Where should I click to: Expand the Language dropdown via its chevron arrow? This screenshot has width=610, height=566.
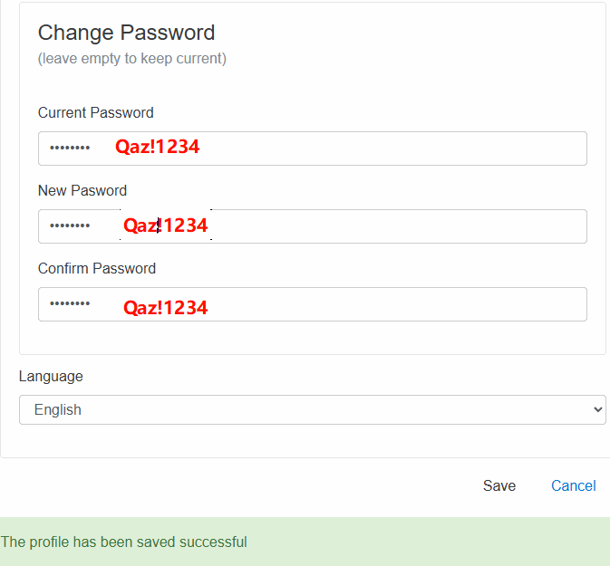pos(597,409)
